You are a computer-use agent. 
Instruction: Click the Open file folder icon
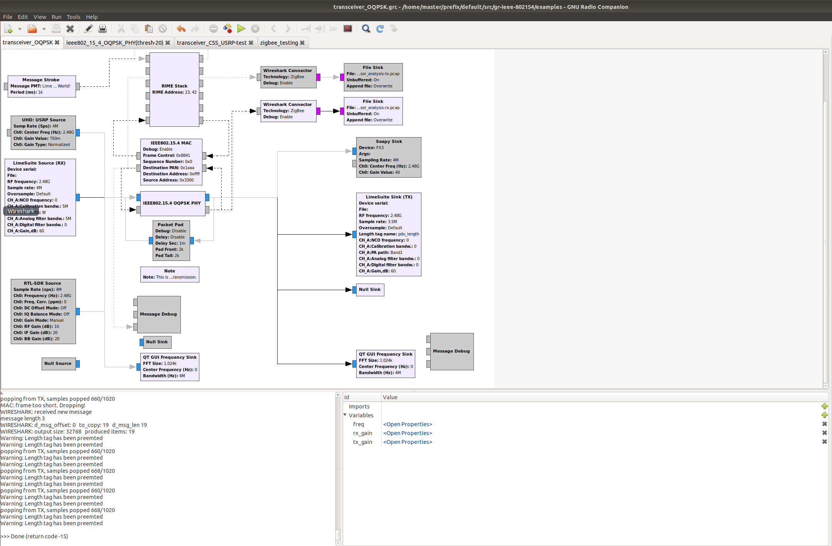[32, 29]
